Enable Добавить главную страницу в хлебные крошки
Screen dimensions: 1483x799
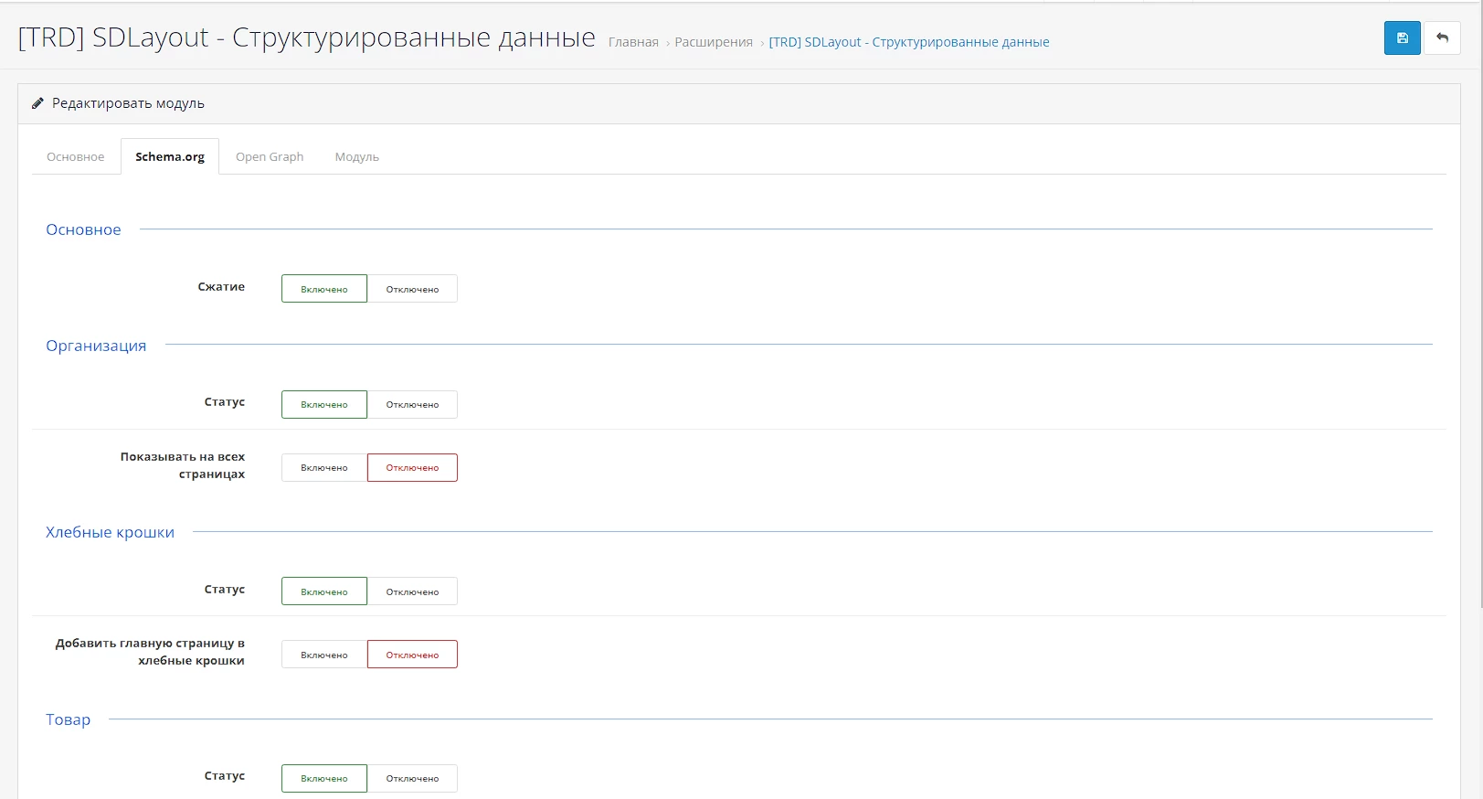coord(324,655)
